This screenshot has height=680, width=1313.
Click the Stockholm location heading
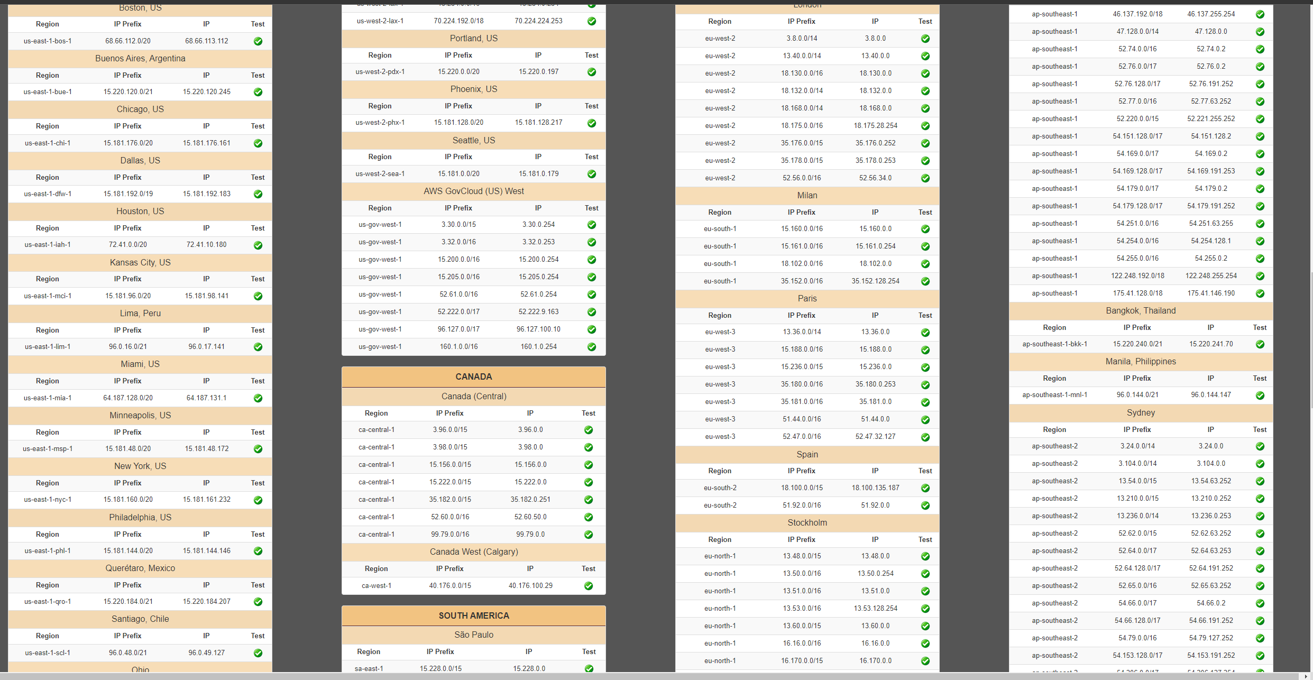click(807, 522)
